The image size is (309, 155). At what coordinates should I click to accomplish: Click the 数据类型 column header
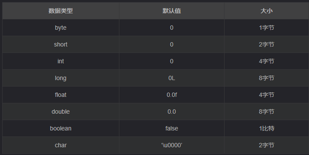[x=61, y=11]
